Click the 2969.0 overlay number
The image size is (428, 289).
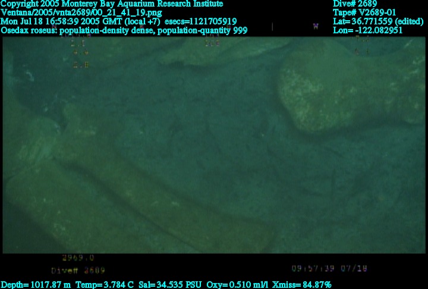coord(78,258)
